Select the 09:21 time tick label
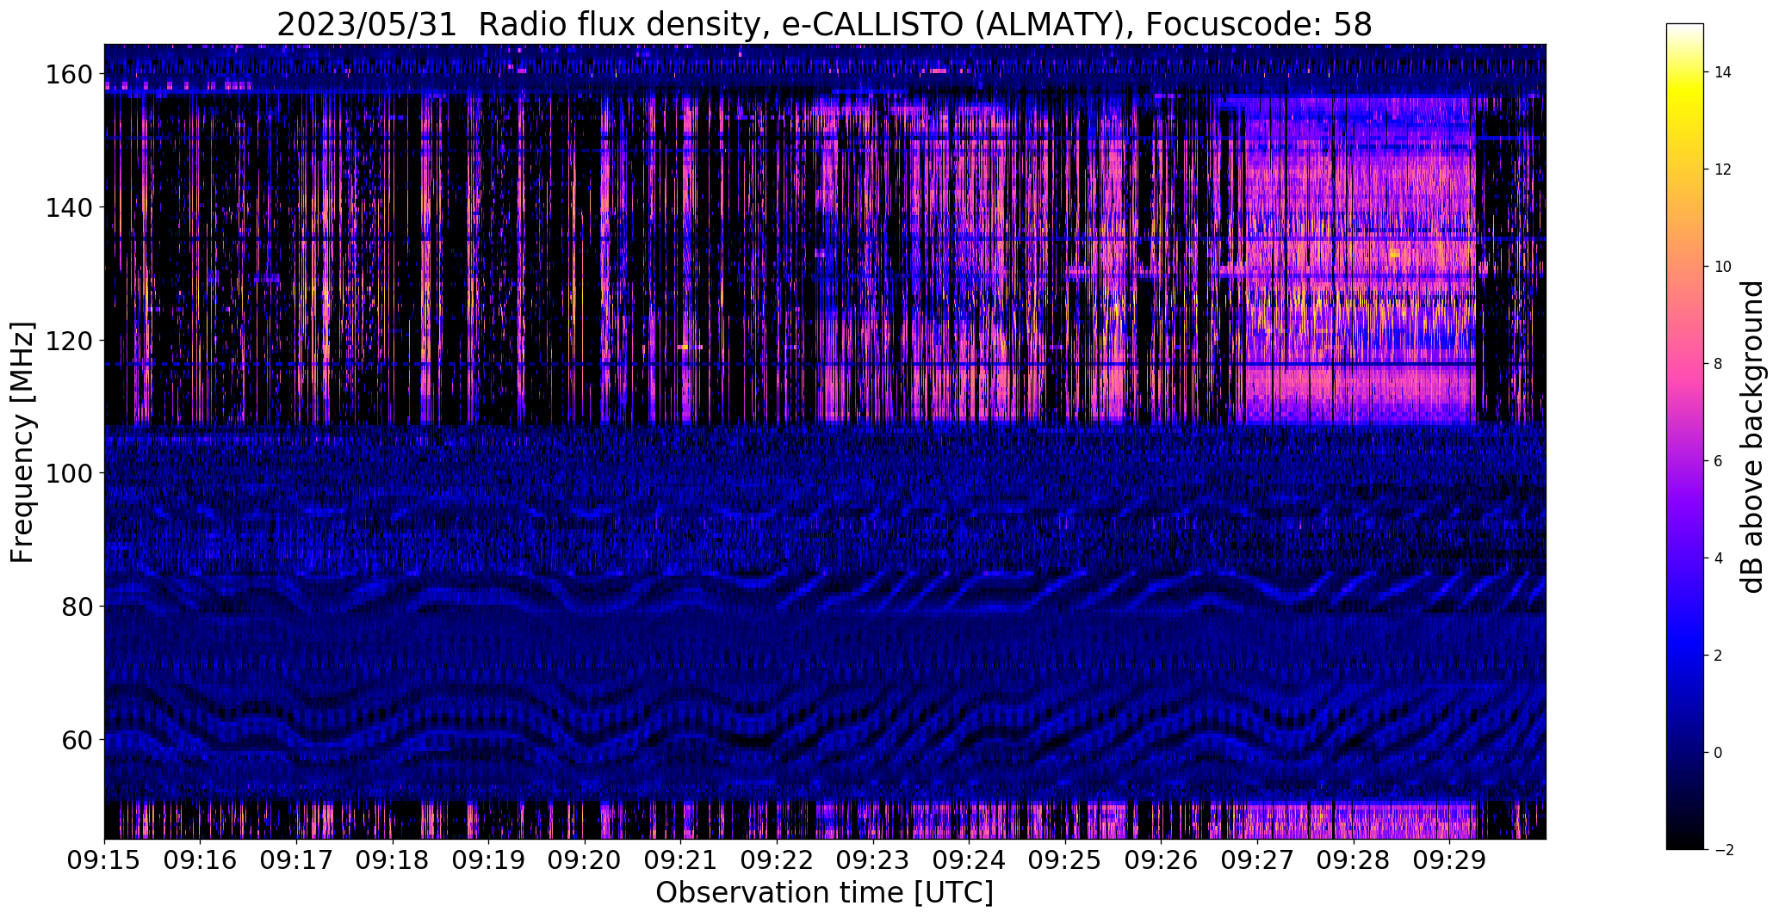Screen dimensions: 1779x918 680,859
